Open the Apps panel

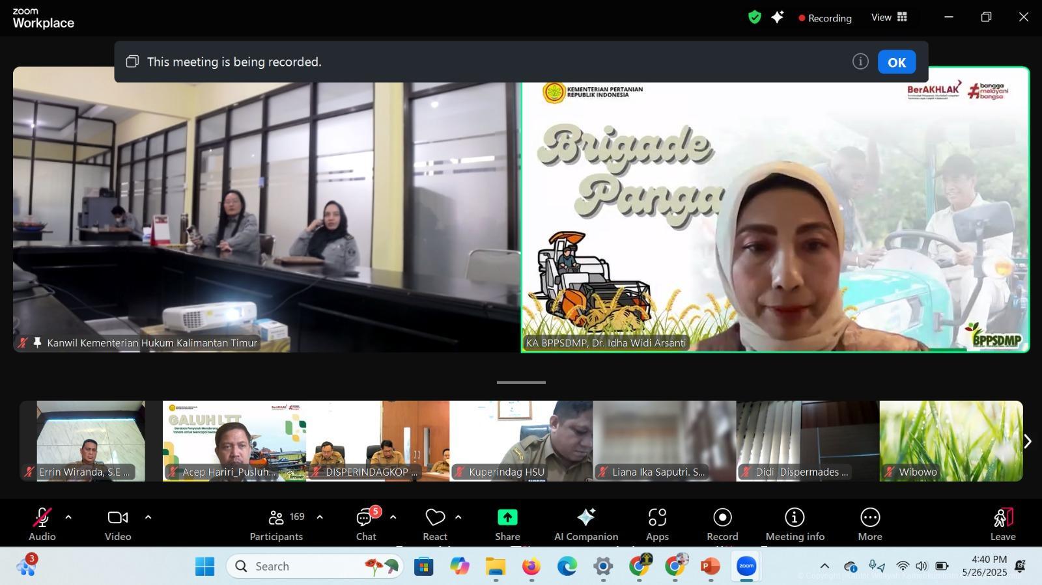(657, 524)
